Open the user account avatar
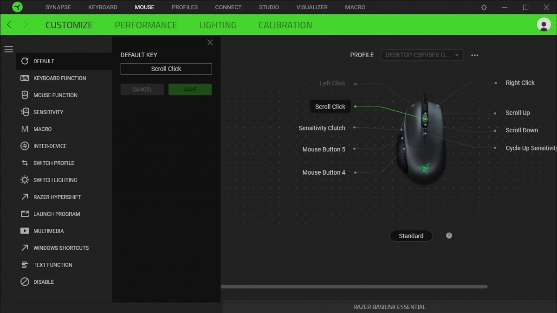 tap(544, 25)
